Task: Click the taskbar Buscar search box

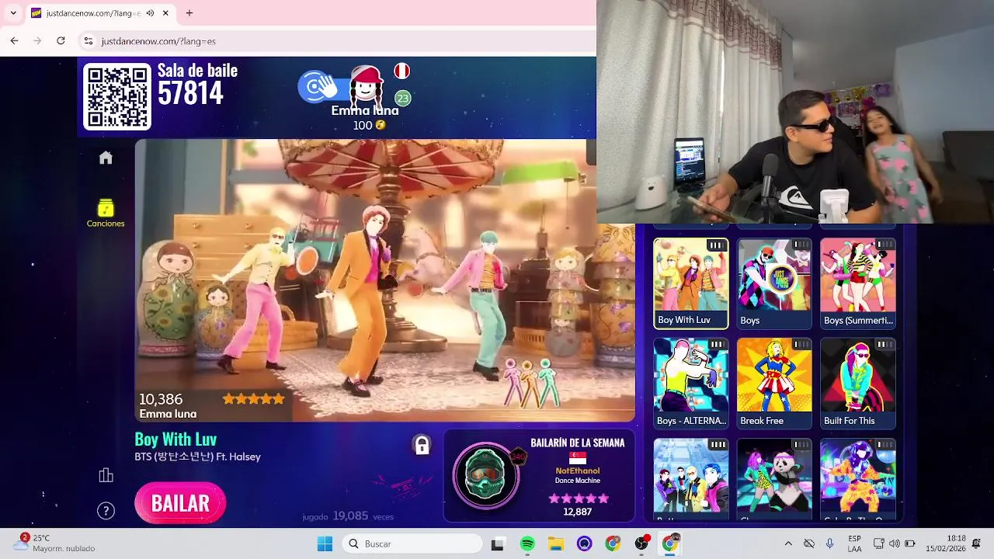Action: [x=412, y=543]
